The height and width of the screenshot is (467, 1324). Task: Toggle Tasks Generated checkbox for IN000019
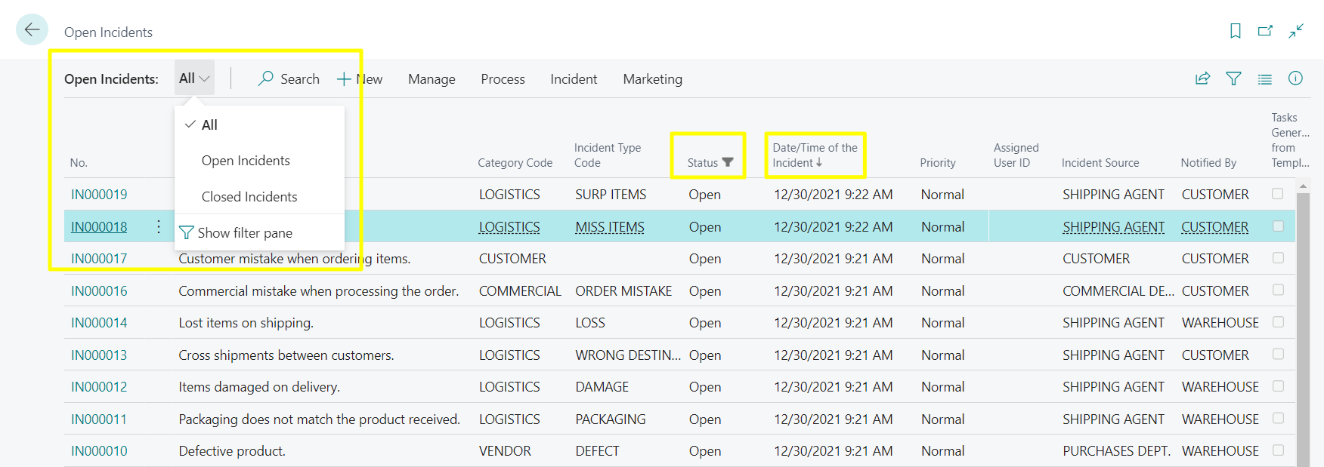click(x=1278, y=194)
